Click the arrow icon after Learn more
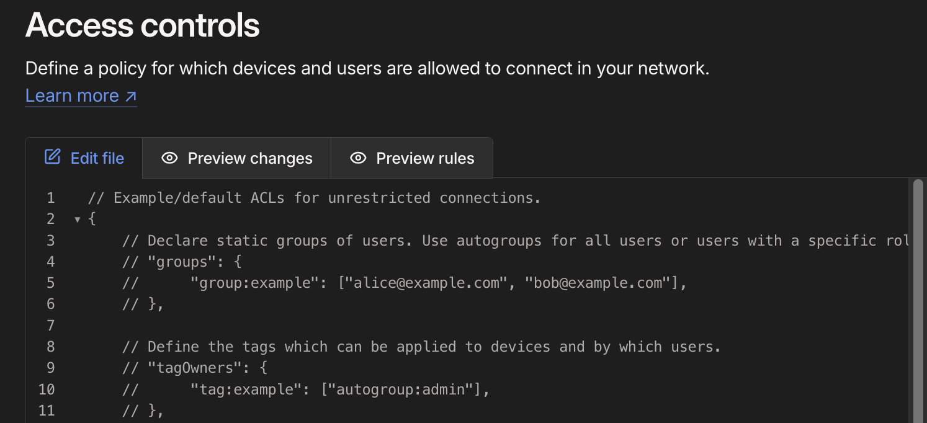Viewport: 927px width, 423px height. tap(130, 96)
